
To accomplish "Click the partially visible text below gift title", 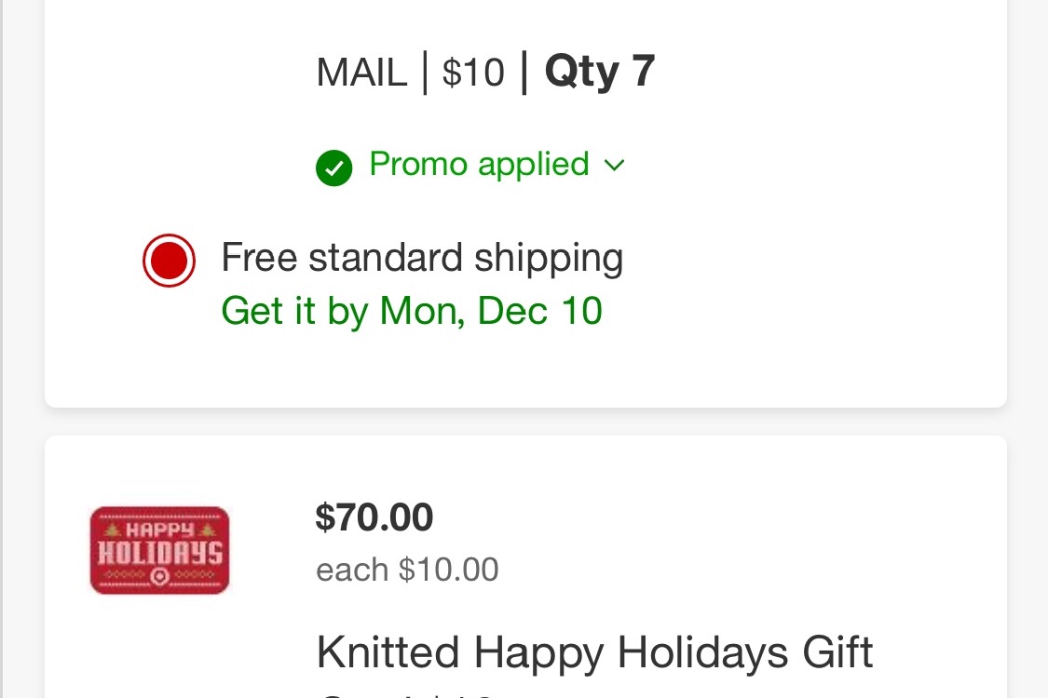I will tap(406, 694).
